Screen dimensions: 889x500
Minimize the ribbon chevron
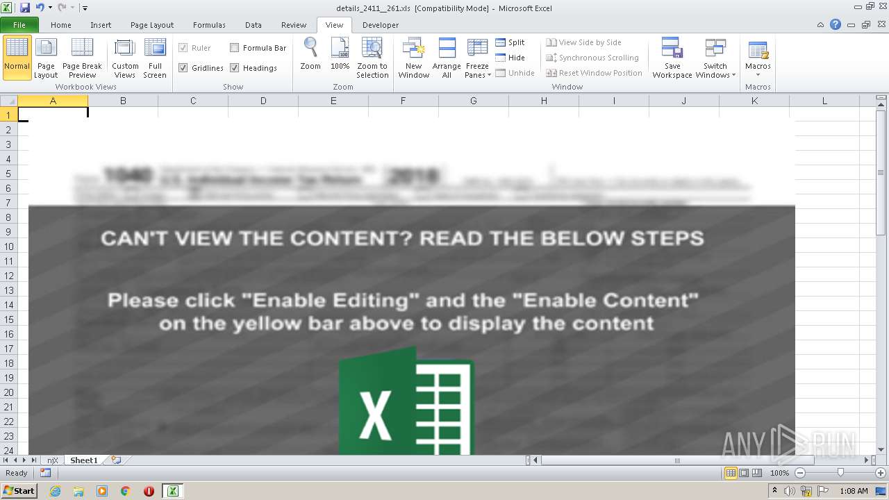point(821,24)
